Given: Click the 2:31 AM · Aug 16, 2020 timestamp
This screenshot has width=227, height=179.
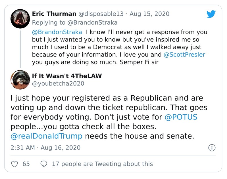Looking at the screenshot, I should coord(45,148).
